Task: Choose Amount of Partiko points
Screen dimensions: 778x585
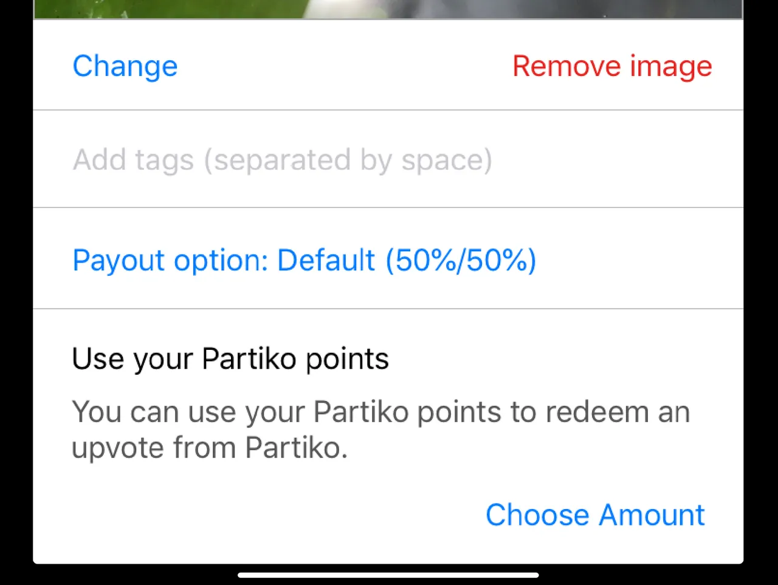Action: [x=594, y=515]
